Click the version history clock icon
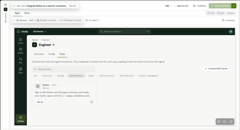240x130 pixels. click(x=87, y=20)
